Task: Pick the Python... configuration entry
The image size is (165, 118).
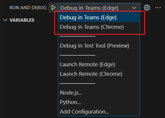Action: coord(99,102)
